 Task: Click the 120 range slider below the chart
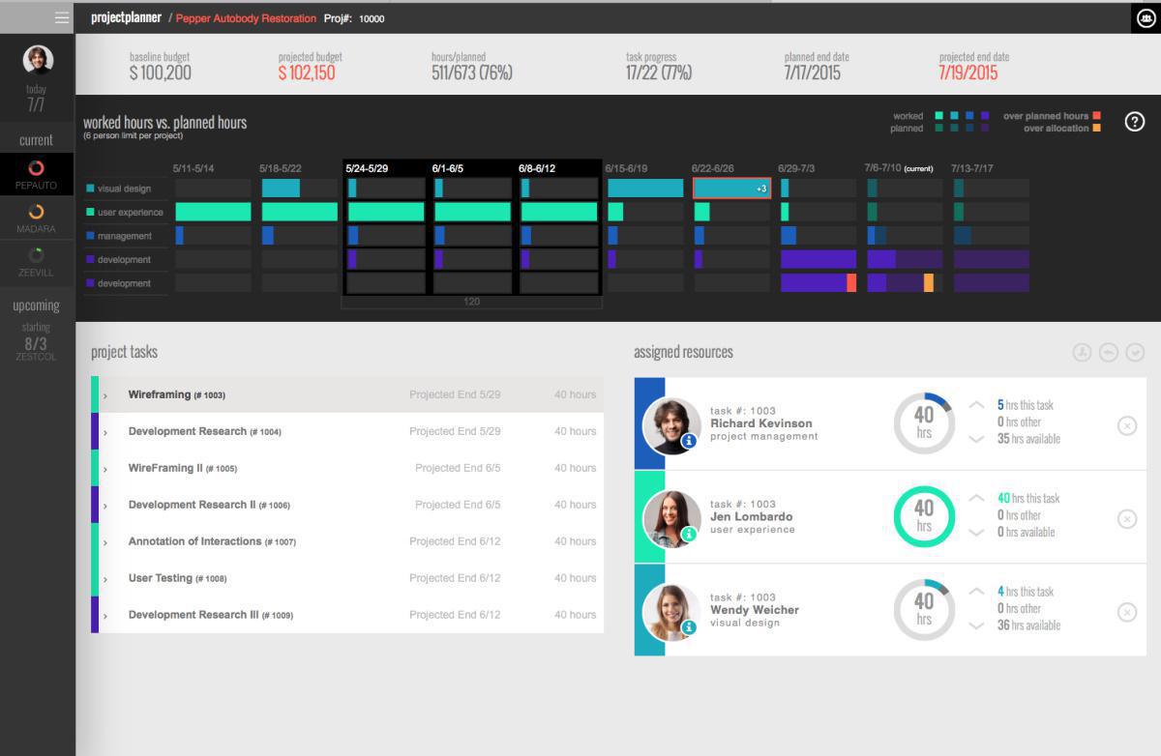pos(471,302)
